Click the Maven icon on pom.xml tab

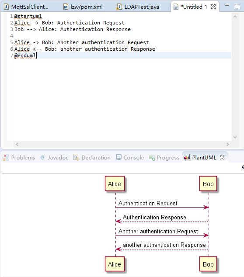pyautogui.click(x=66, y=7)
